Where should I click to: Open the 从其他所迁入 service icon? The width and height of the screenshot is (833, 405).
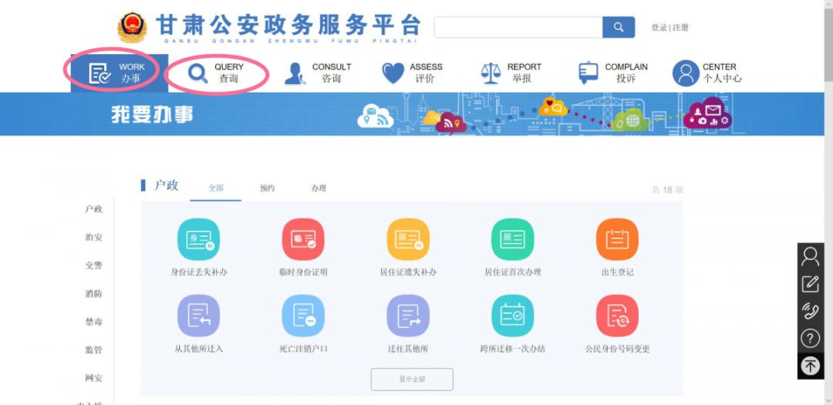point(199,316)
